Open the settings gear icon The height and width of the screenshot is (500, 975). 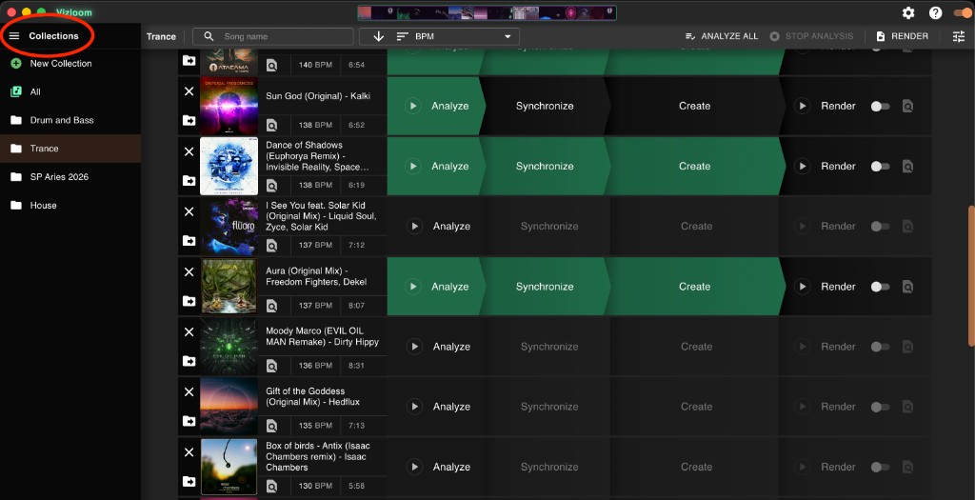click(x=908, y=13)
